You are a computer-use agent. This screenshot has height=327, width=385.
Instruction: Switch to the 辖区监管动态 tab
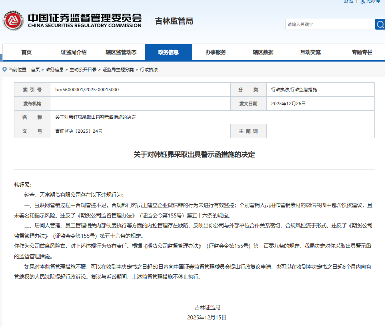click(x=121, y=52)
